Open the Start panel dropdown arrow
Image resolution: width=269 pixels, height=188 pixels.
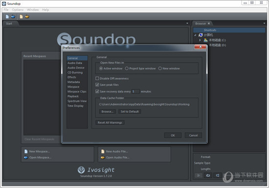[187, 23]
